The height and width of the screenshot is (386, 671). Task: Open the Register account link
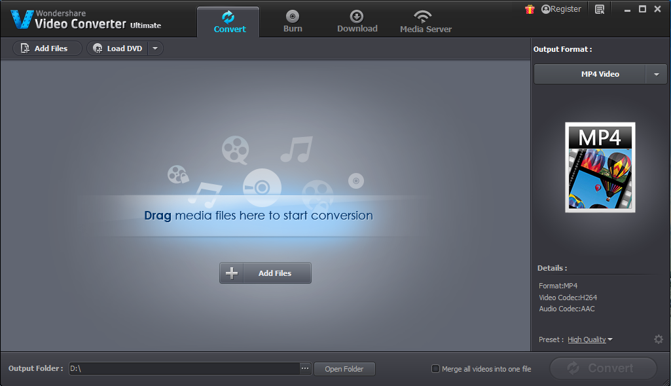pyautogui.click(x=561, y=9)
